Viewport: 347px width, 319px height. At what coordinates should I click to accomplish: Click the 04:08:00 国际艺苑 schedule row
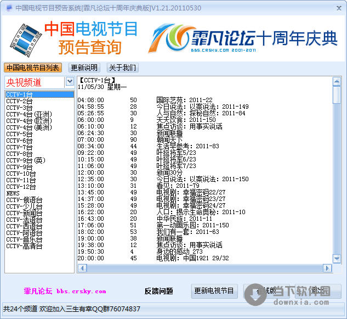(x=145, y=100)
